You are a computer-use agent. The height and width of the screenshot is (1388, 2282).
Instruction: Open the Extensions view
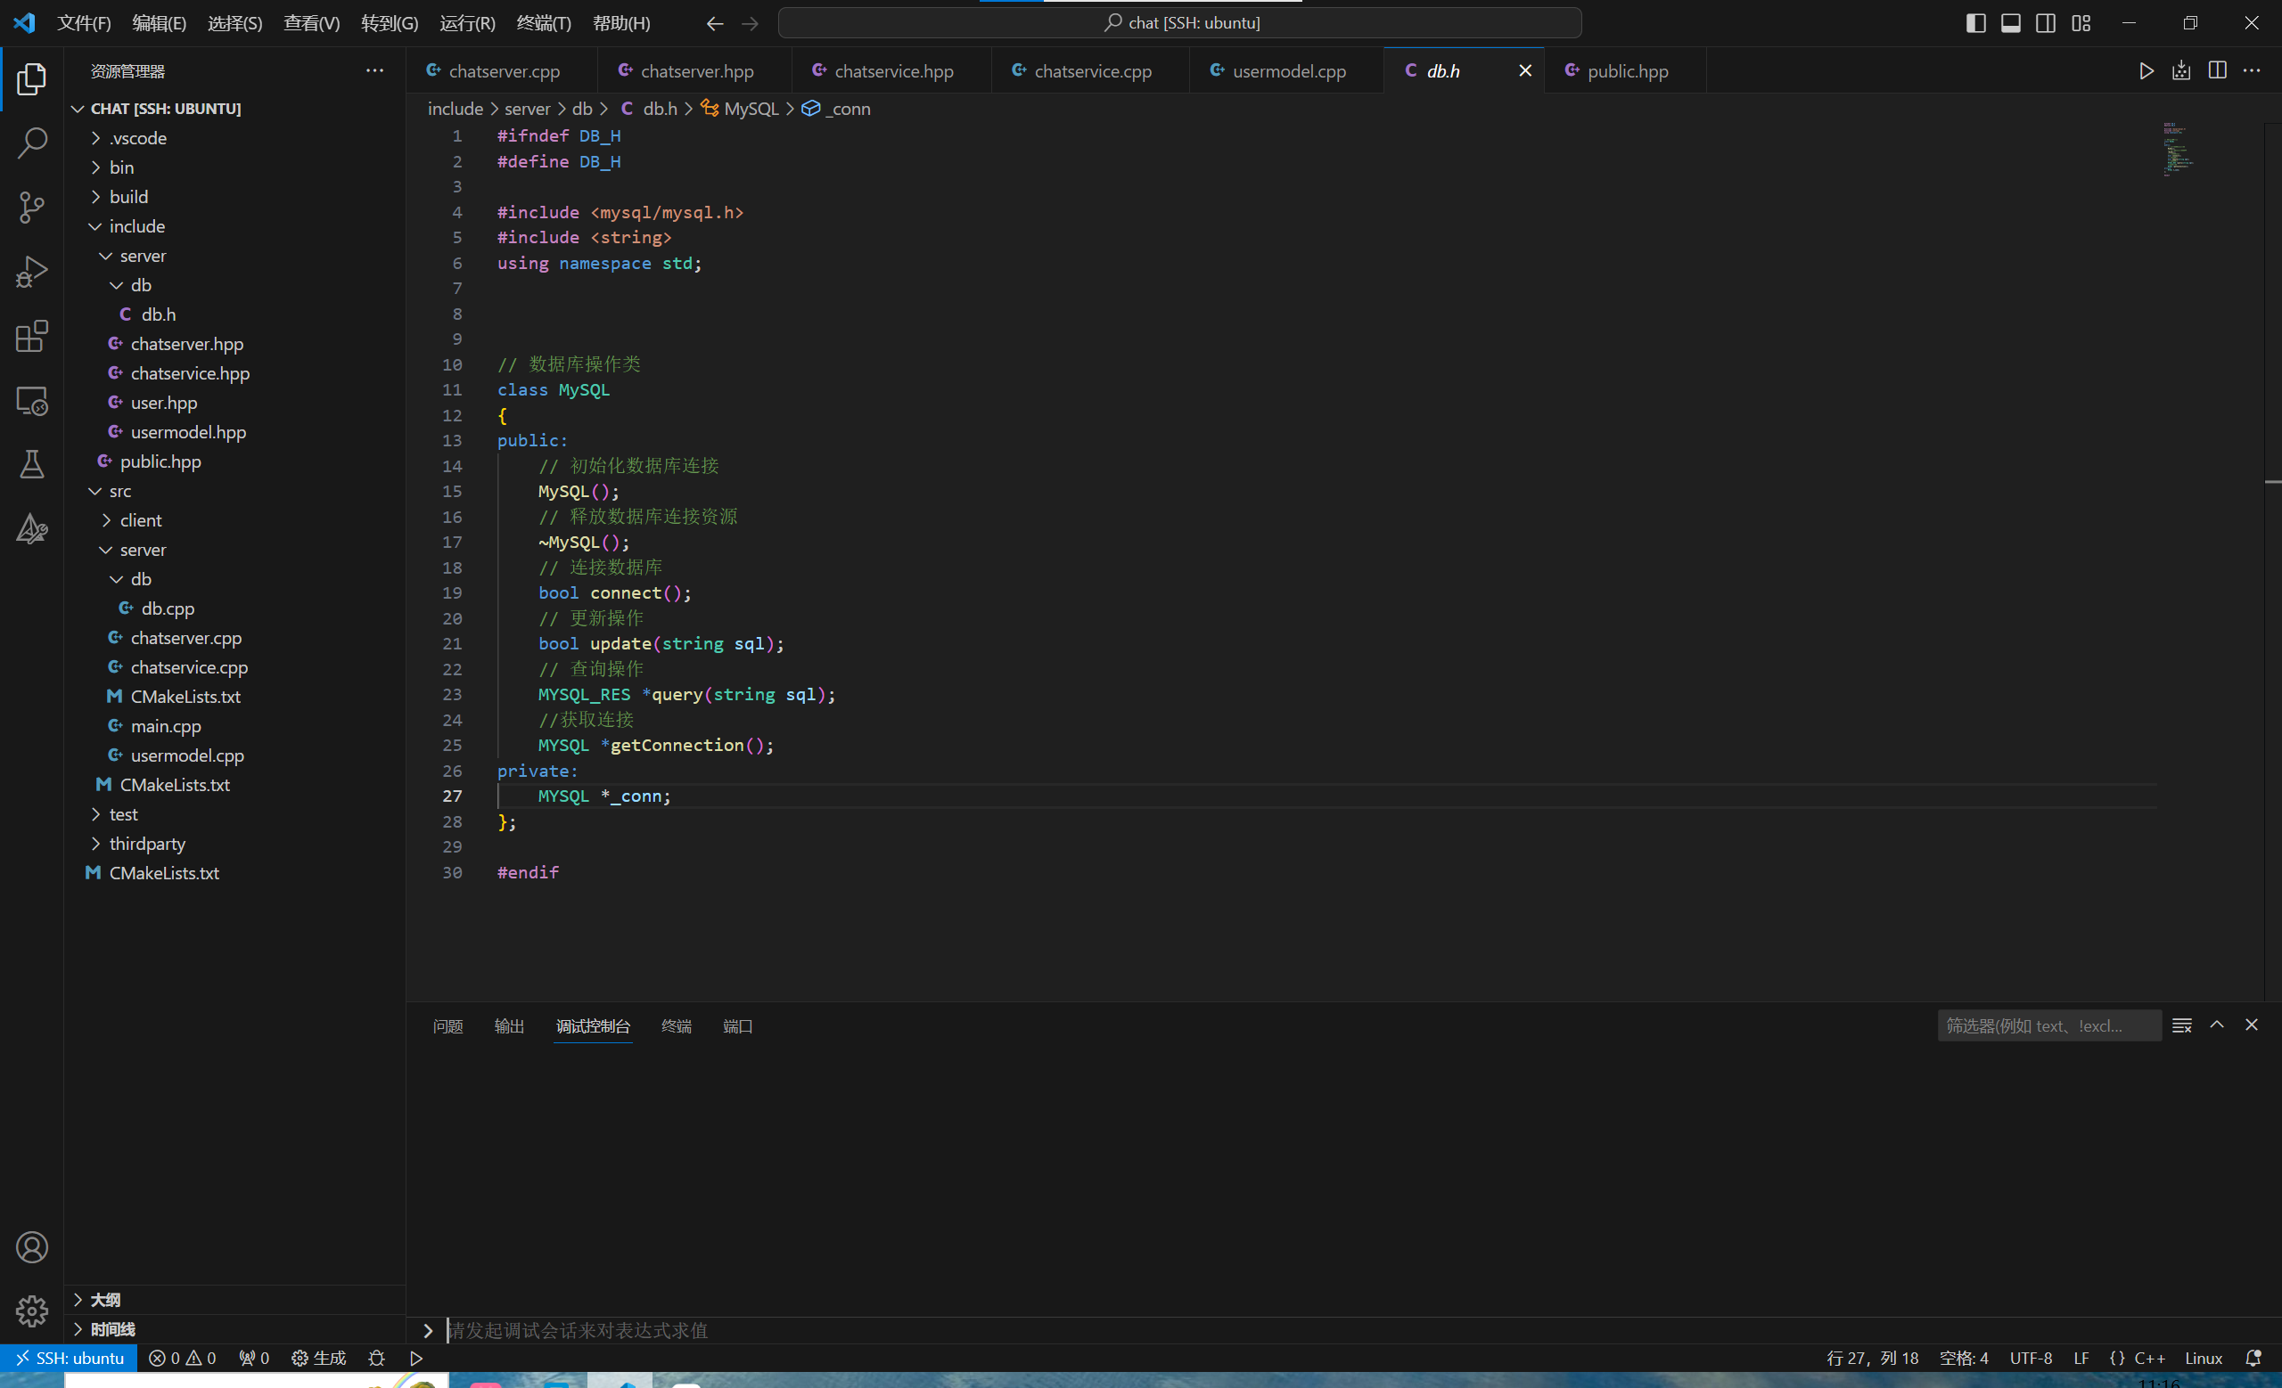point(31,336)
